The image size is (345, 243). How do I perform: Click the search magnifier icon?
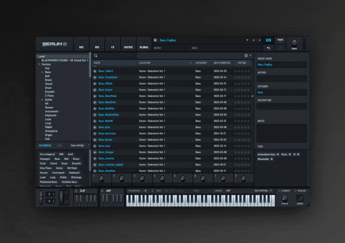pos(96,56)
